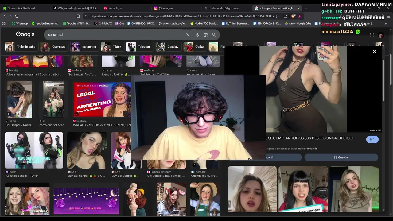Click the magnifier search icon
Image resolution: width=393 pixels, height=221 pixels.
coord(214,35)
